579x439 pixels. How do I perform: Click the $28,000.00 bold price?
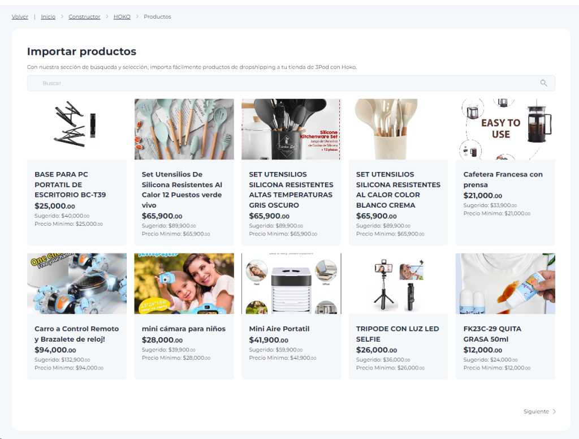point(162,340)
